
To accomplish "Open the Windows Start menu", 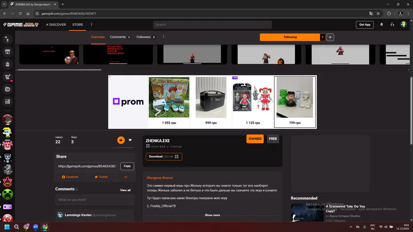I will (7, 227).
